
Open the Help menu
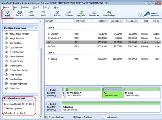point(56,7)
